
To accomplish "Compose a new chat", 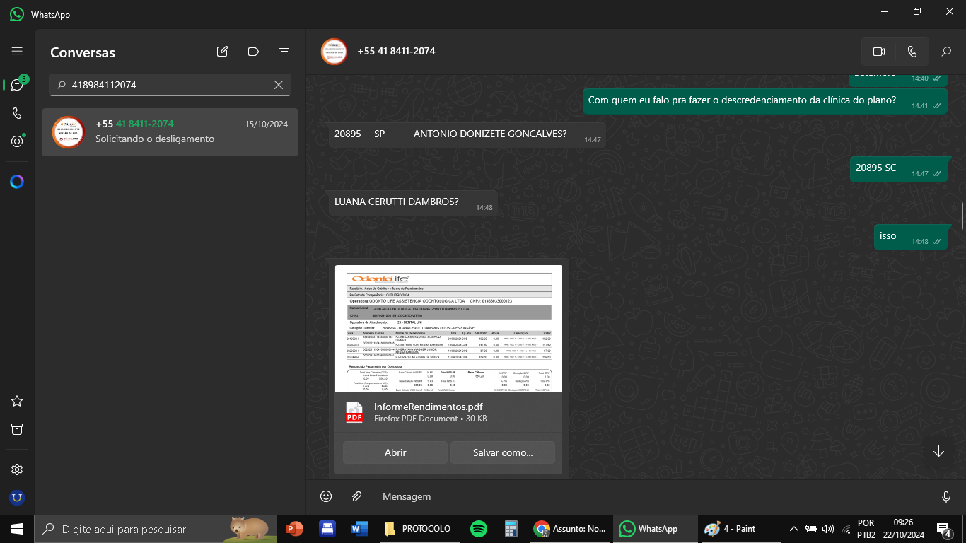I will pyautogui.click(x=222, y=52).
